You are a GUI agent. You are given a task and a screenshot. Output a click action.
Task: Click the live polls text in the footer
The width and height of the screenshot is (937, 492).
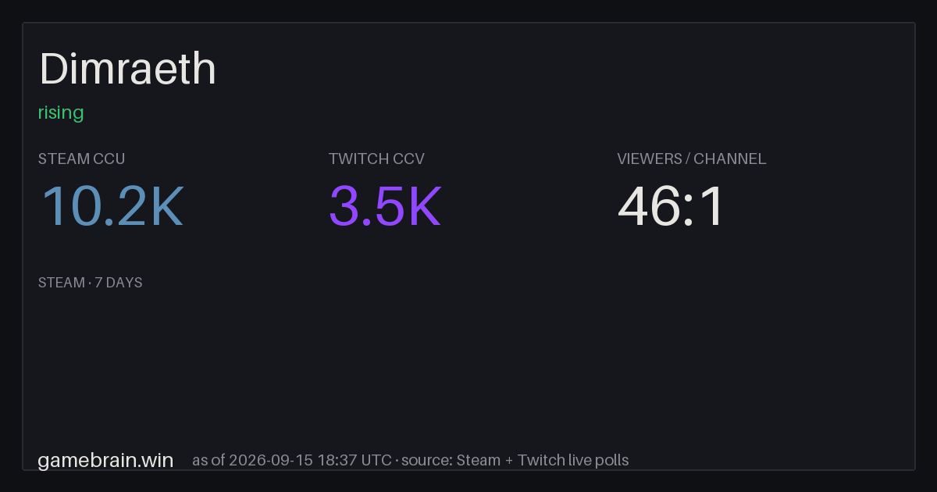tap(599, 461)
